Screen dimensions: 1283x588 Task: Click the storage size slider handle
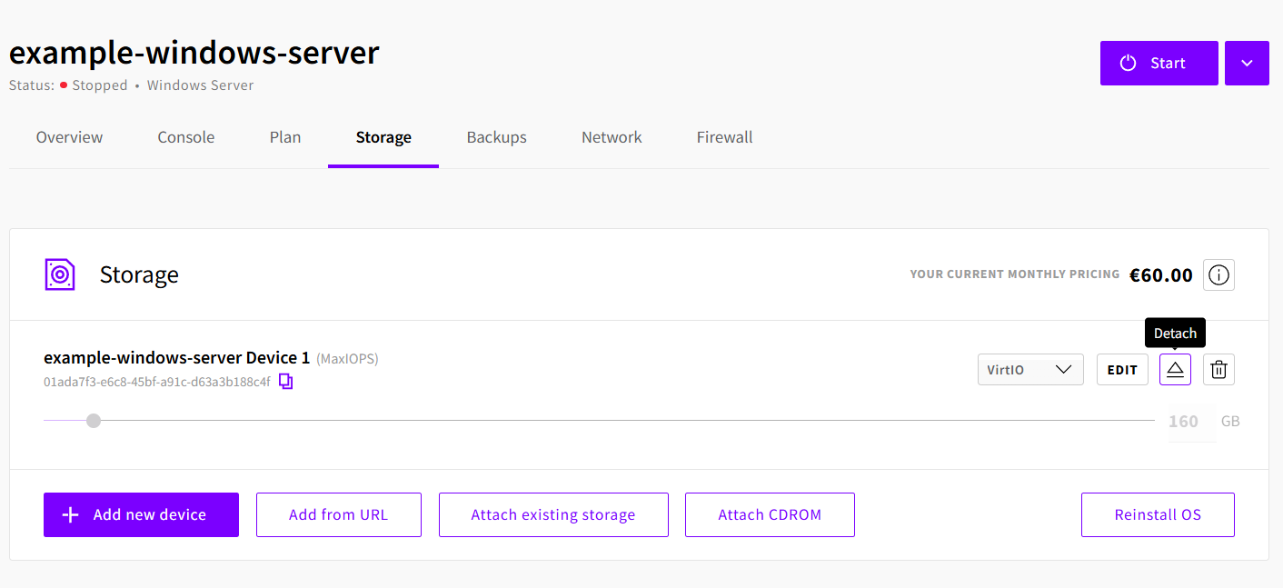click(x=94, y=421)
